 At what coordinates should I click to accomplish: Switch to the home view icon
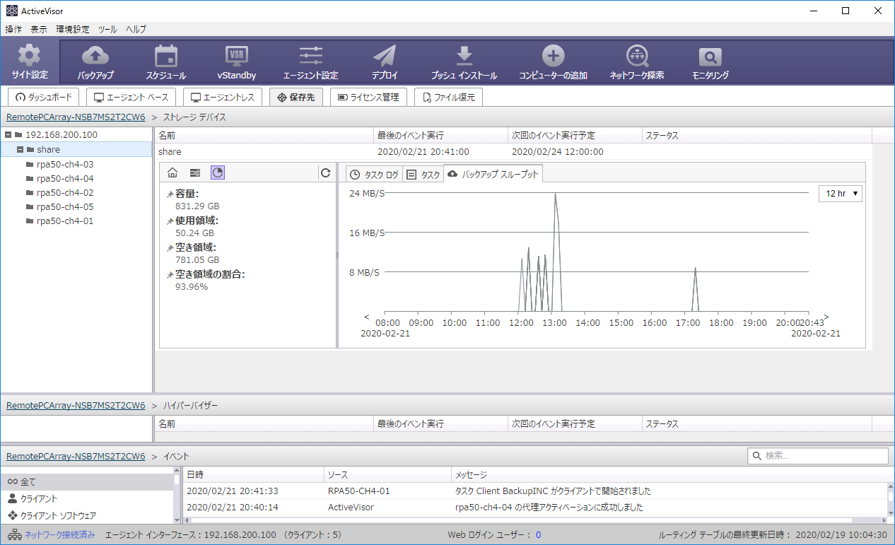(x=172, y=172)
